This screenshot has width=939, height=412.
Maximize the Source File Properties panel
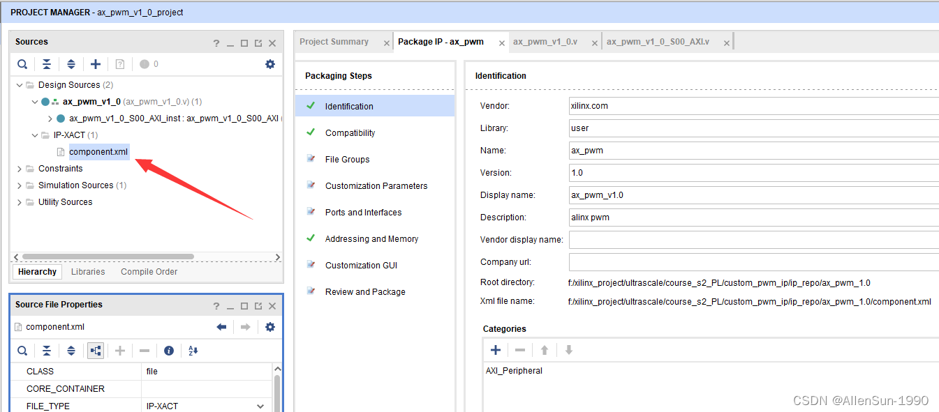click(244, 306)
